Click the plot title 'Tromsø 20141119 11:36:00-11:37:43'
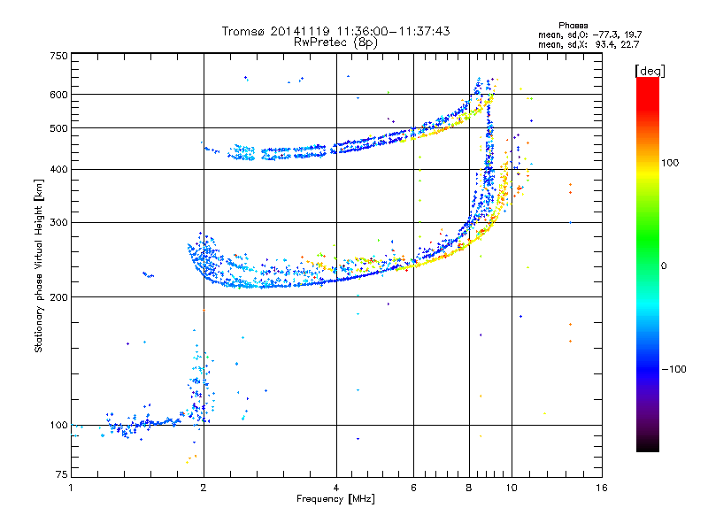This screenshot has width=708, height=531. (x=336, y=31)
